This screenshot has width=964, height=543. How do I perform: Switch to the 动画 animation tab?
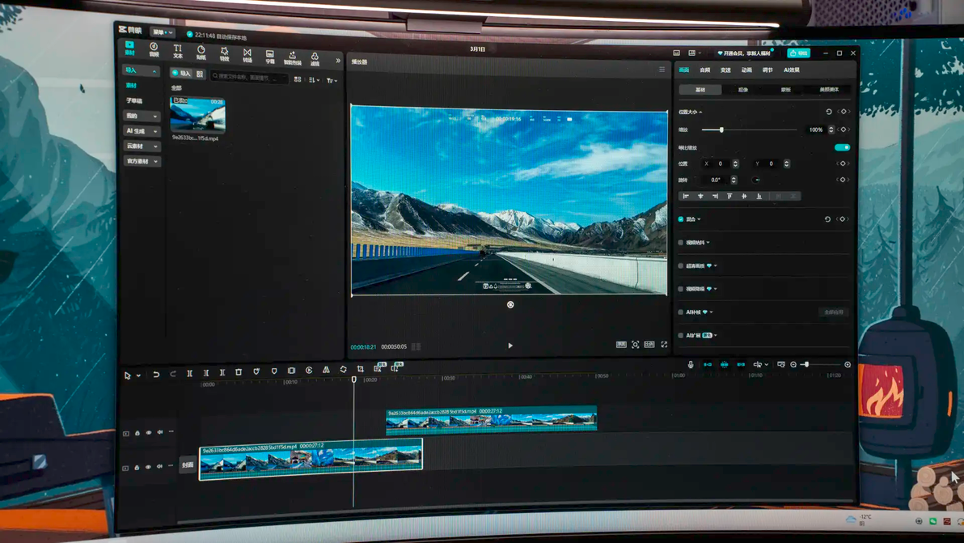pos(746,70)
